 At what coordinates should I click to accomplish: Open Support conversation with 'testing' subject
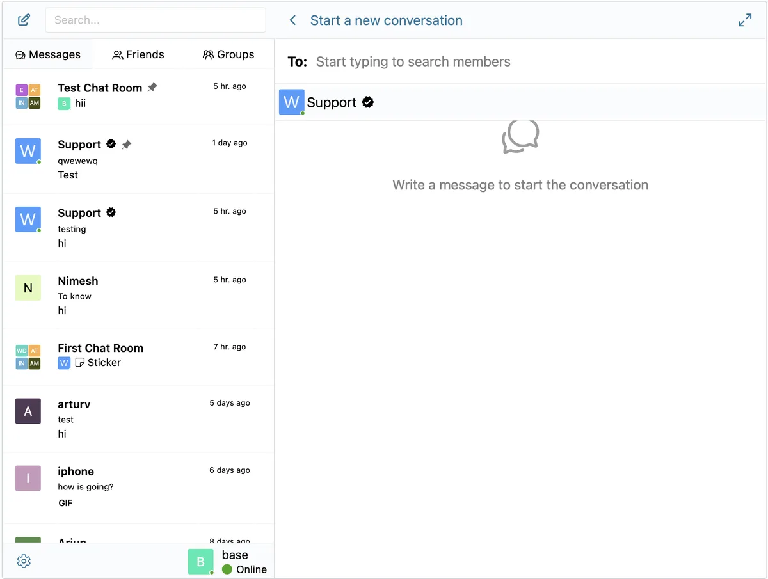138,228
